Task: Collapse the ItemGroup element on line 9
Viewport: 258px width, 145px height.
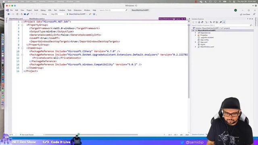Action: coord(22,48)
